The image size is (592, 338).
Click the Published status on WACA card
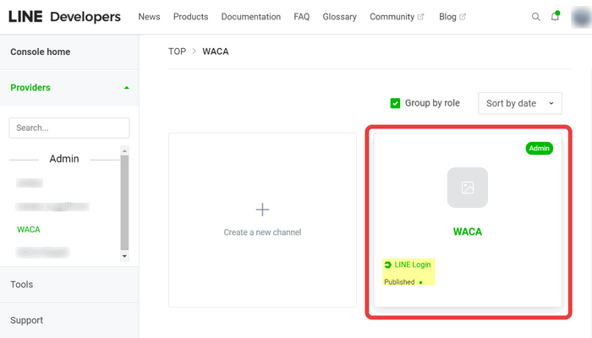399,281
